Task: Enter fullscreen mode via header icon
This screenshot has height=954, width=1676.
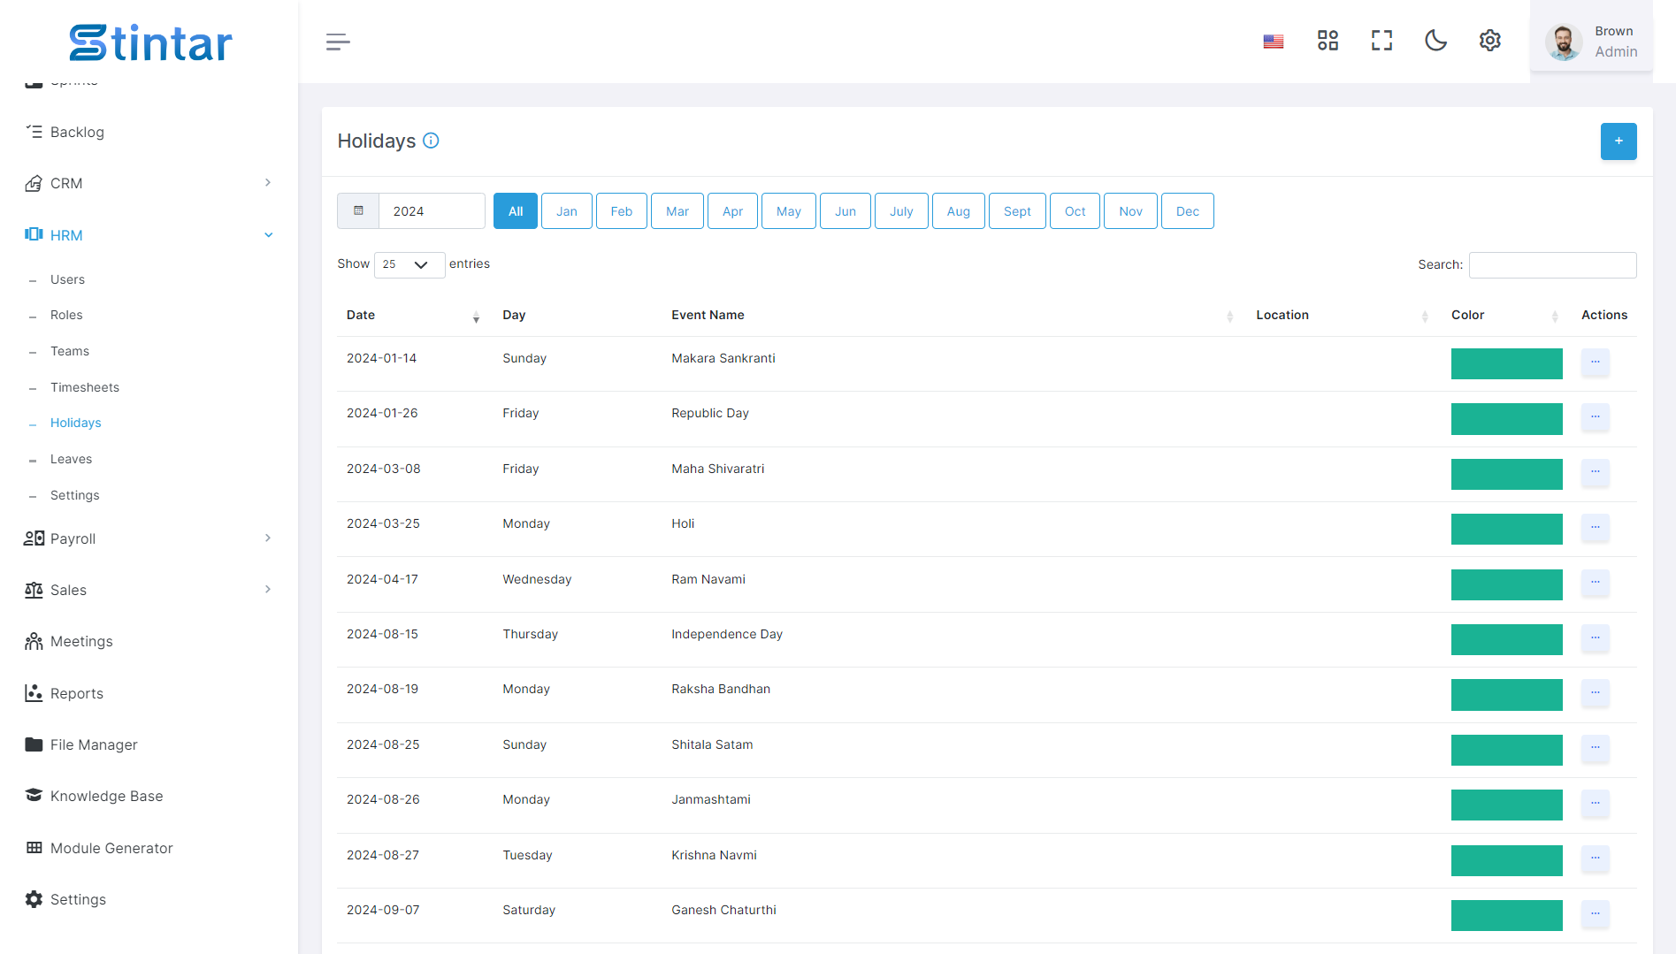Action: click(1381, 41)
